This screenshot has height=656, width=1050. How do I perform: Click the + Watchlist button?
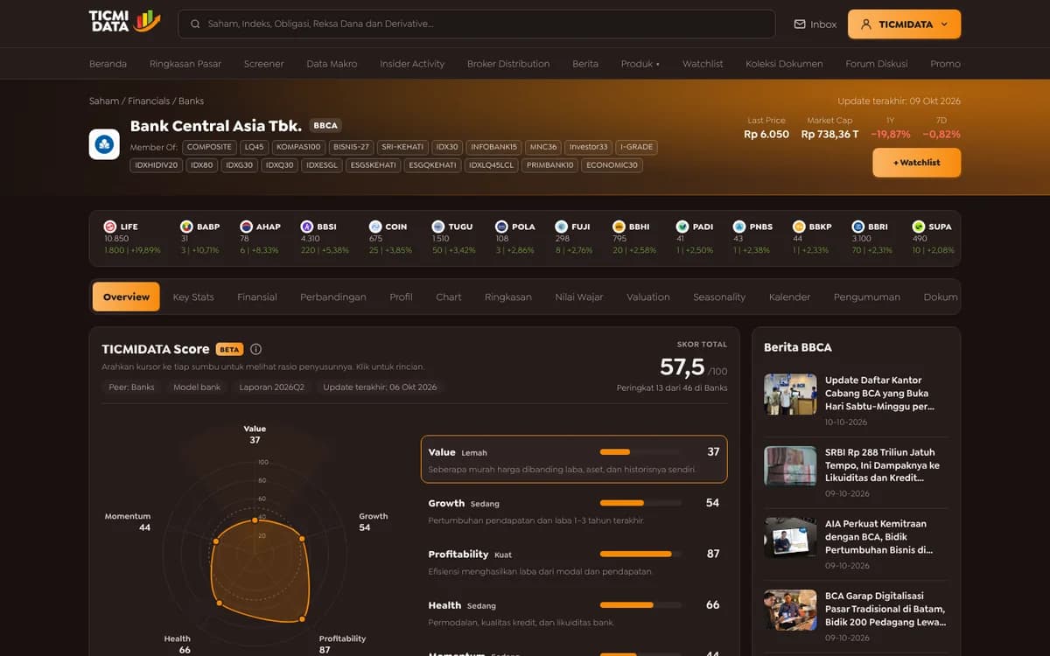click(x=916, y=163)
